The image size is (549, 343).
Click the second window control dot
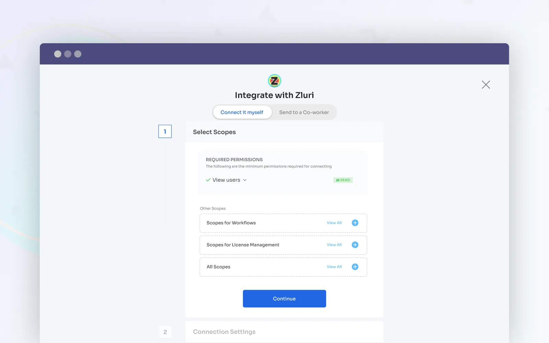(x=68, y=54)
